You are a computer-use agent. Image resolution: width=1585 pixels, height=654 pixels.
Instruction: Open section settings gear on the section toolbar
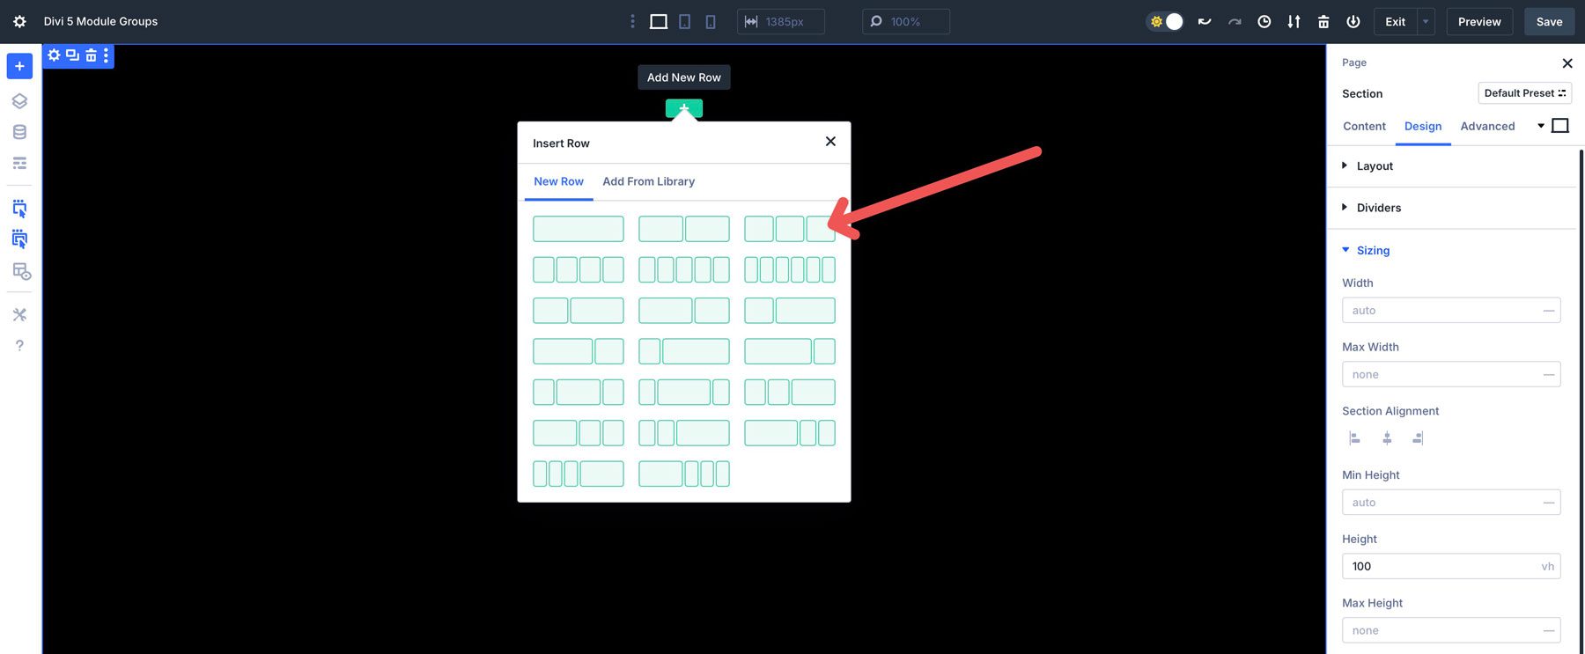(x=54, y=55)
